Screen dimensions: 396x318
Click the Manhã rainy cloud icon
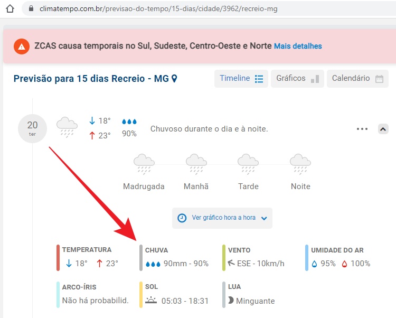pos(196,164)
